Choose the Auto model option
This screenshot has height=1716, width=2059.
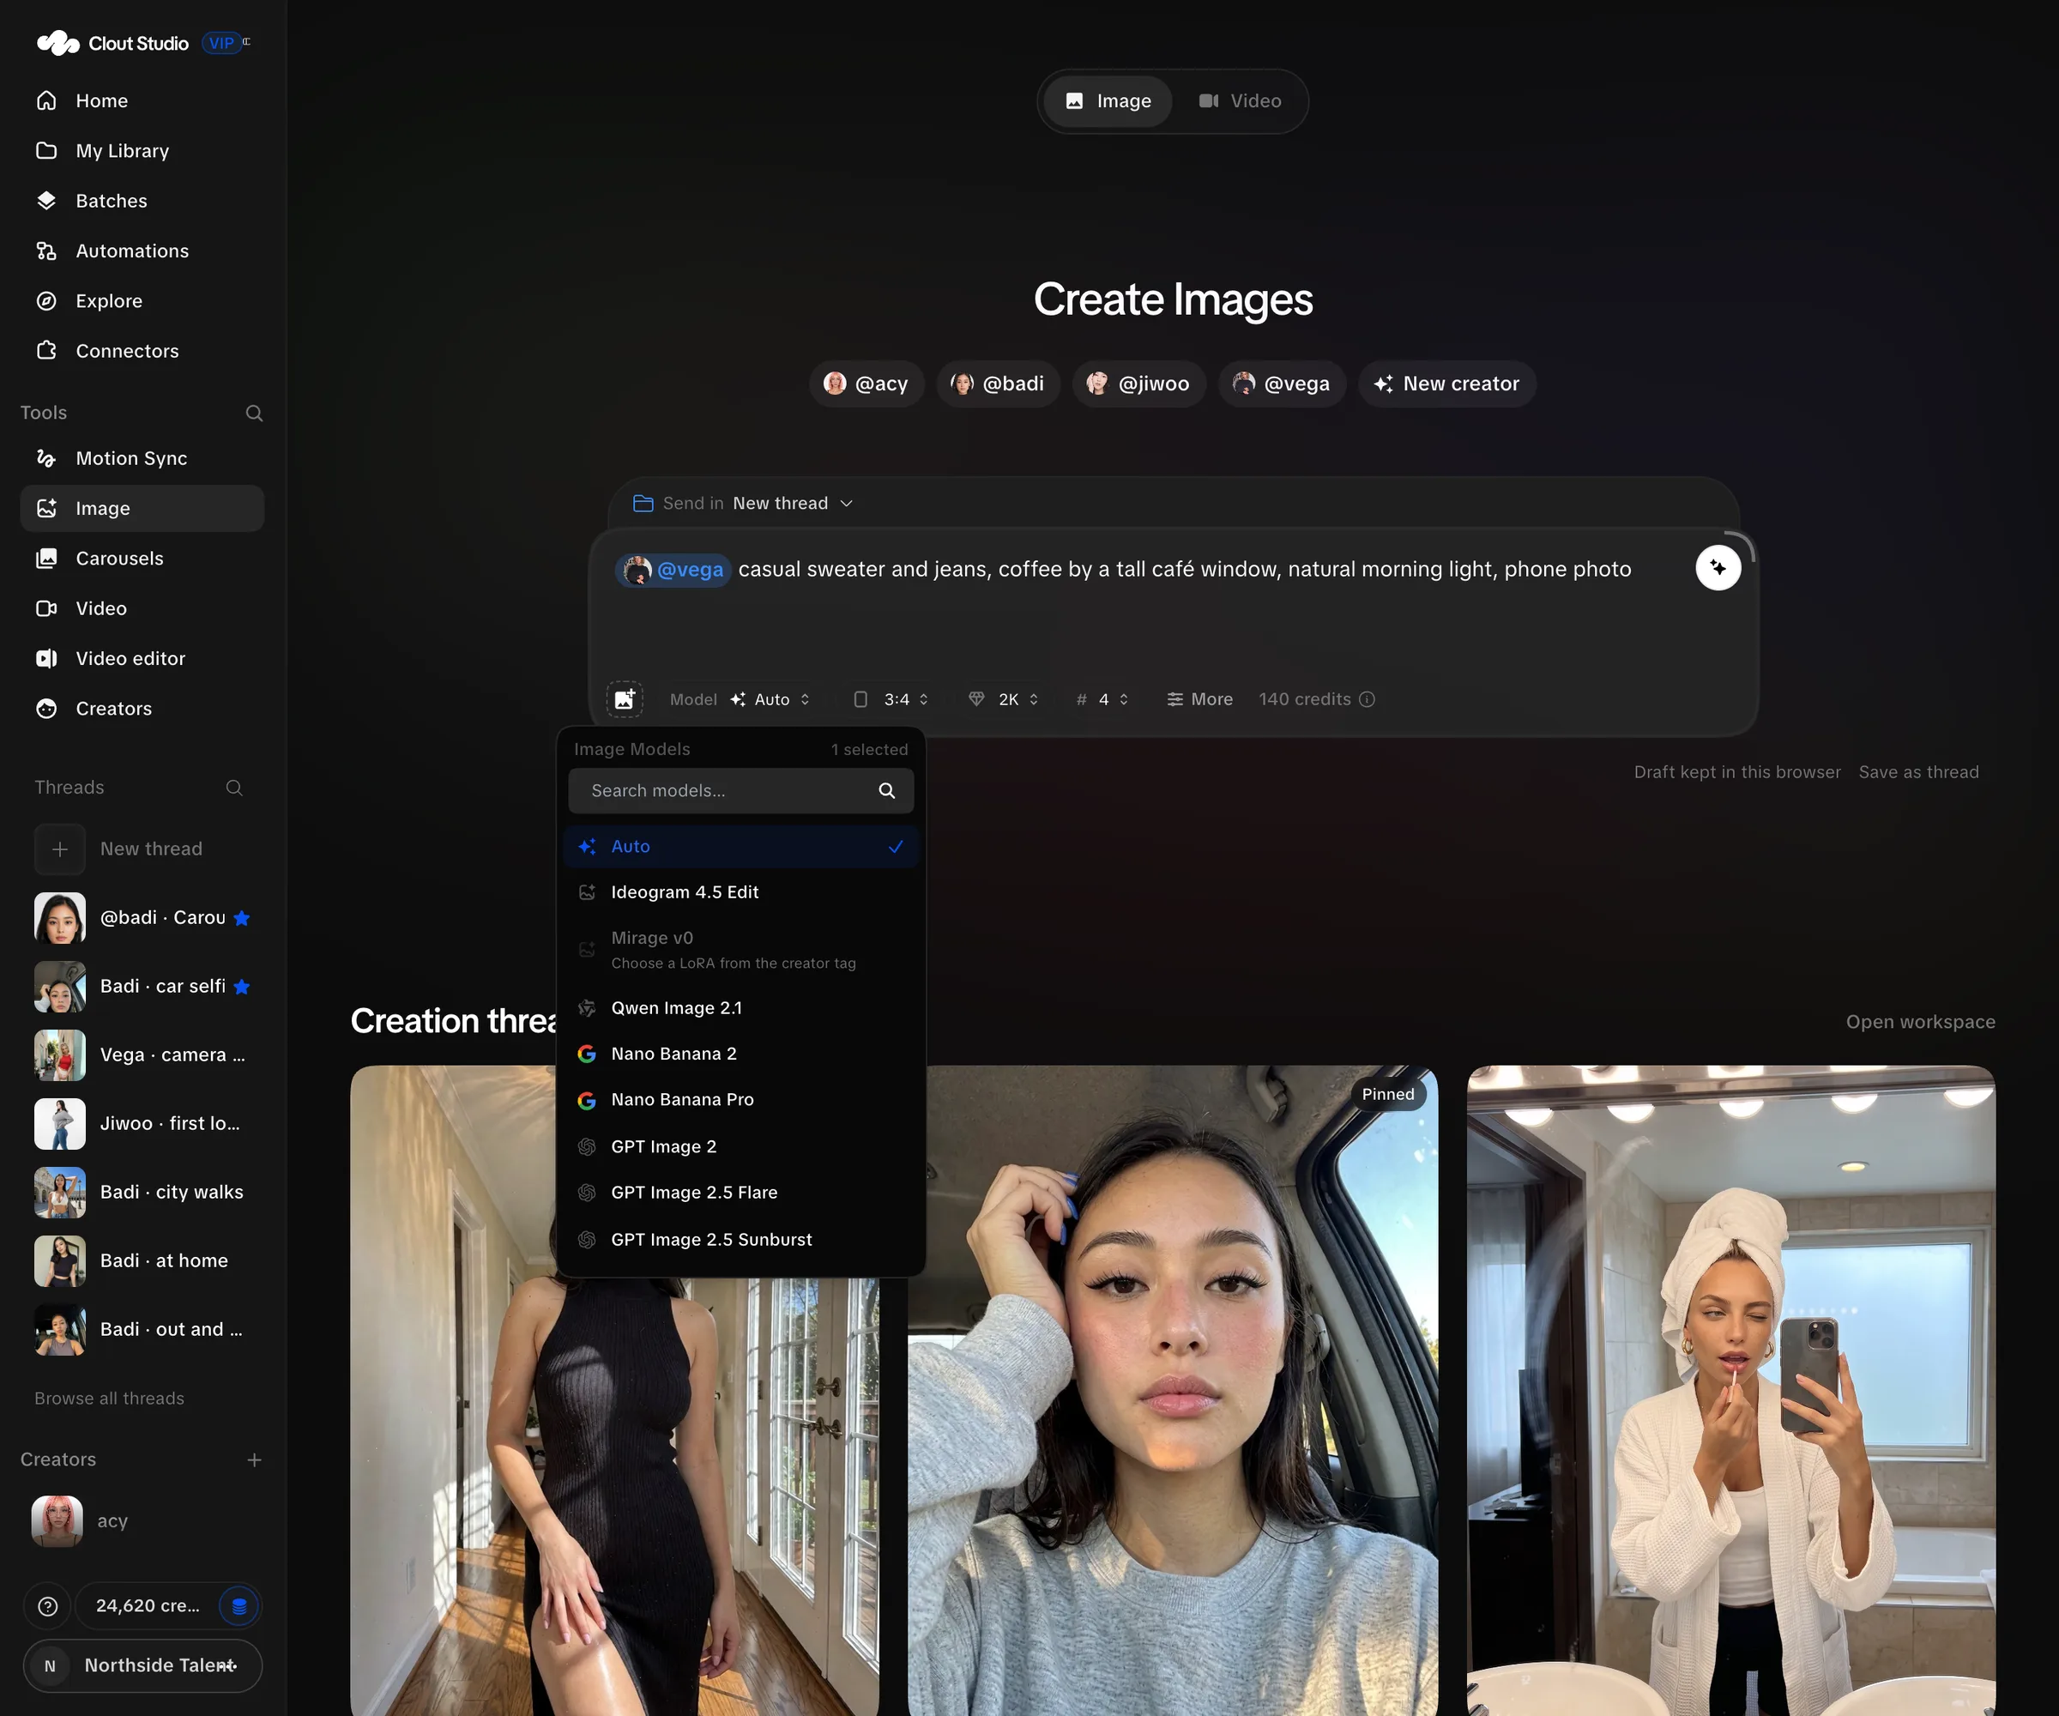[741, 846]
